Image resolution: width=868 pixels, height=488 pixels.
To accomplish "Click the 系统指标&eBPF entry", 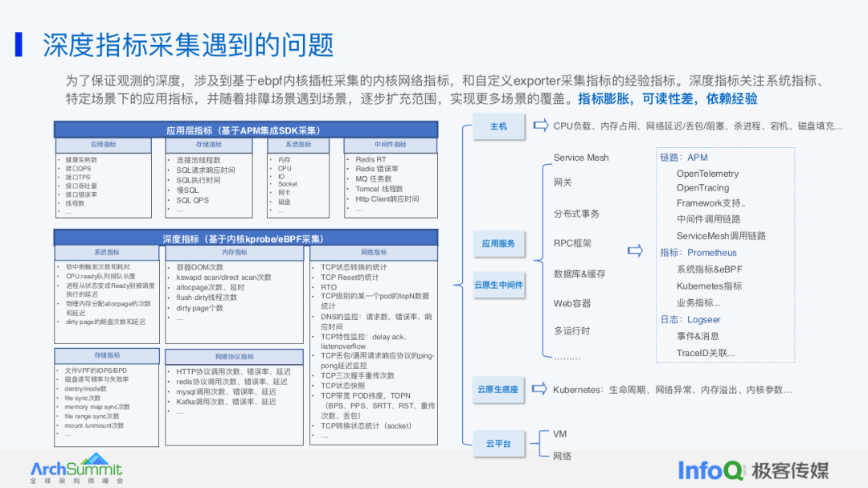I will click(x=709, y=269).
